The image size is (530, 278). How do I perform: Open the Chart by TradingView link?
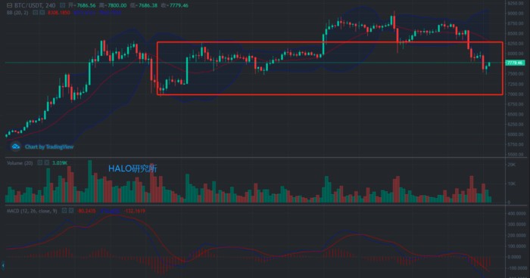tap(49, 147)
